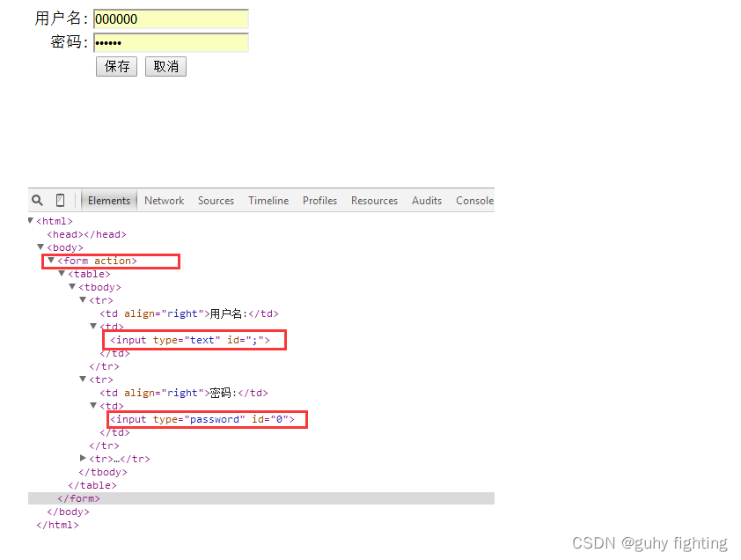Select the <head></head> node
741x560 pixels.
point(86,234)
